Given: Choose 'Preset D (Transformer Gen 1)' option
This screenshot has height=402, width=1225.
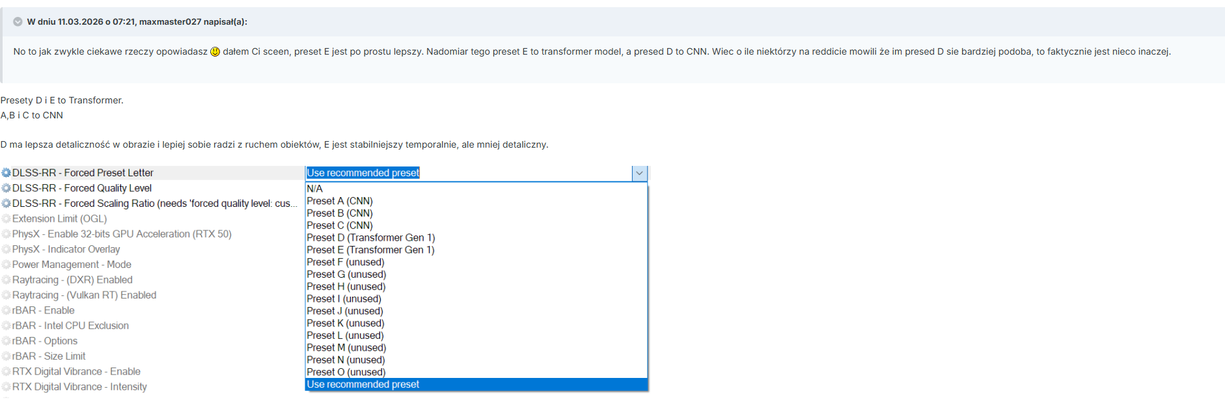Looking at the screenshot, I should [371, 237].
